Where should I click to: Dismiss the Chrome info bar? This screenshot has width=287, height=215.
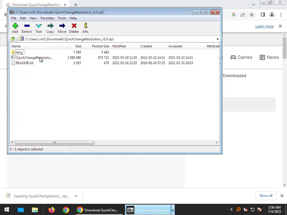280,26
